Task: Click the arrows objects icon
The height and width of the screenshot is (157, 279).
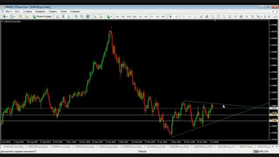Action: tap(258, 17)
